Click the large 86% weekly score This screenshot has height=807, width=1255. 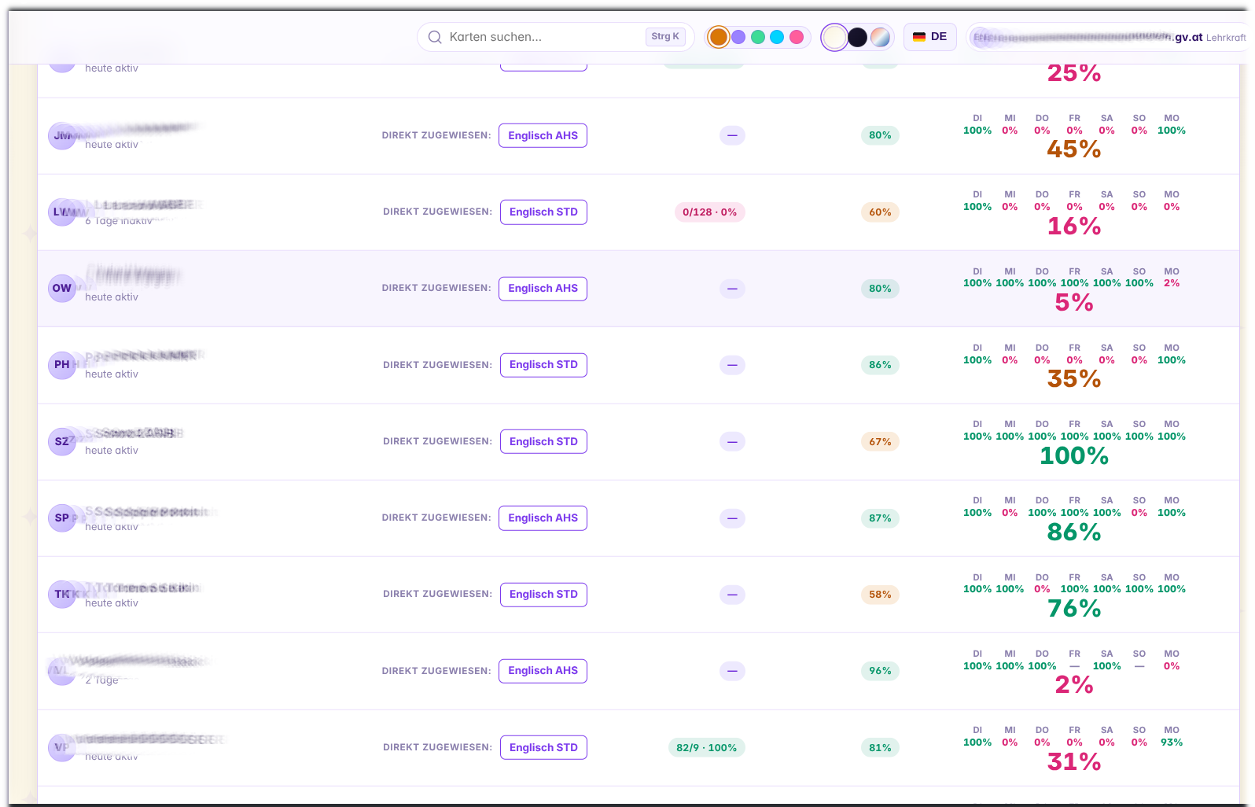[1074, 532]
